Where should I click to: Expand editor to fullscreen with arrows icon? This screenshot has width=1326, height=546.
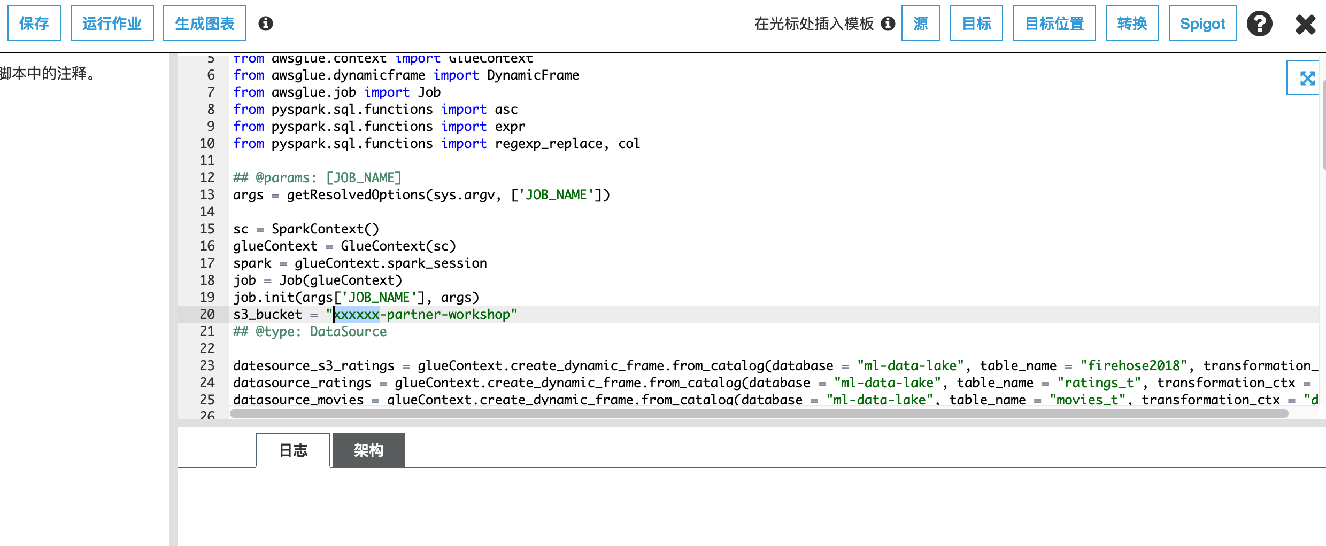[x=1307, y=79]
